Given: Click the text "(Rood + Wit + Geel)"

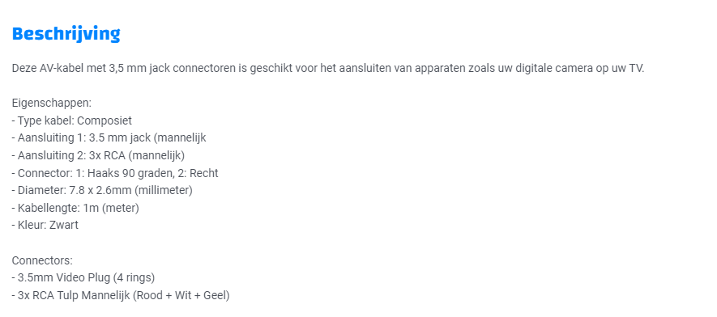Looking at the screenshot, I should [181, 295].
